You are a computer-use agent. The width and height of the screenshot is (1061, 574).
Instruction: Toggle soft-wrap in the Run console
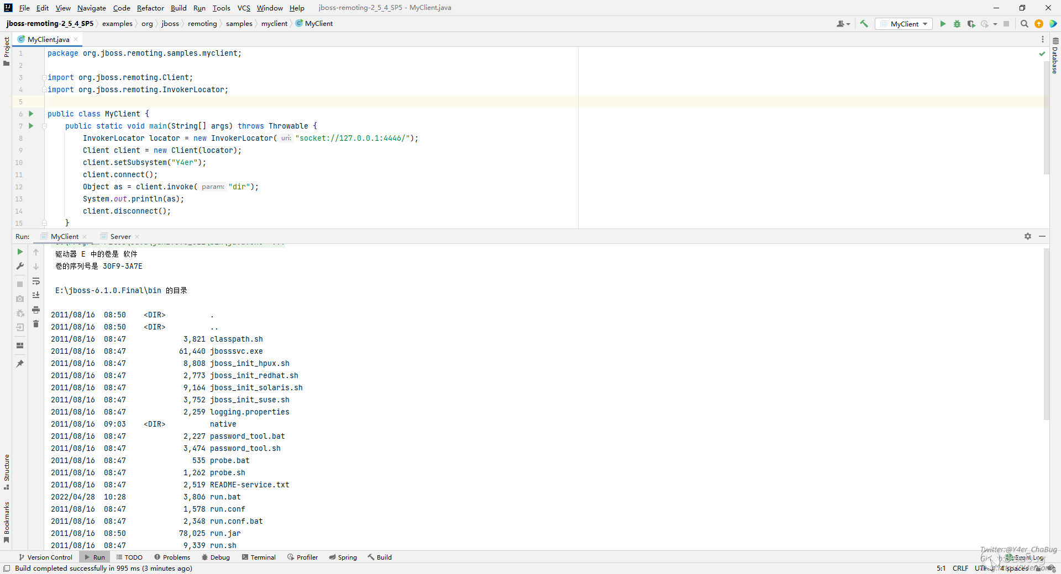coord(36,281)
